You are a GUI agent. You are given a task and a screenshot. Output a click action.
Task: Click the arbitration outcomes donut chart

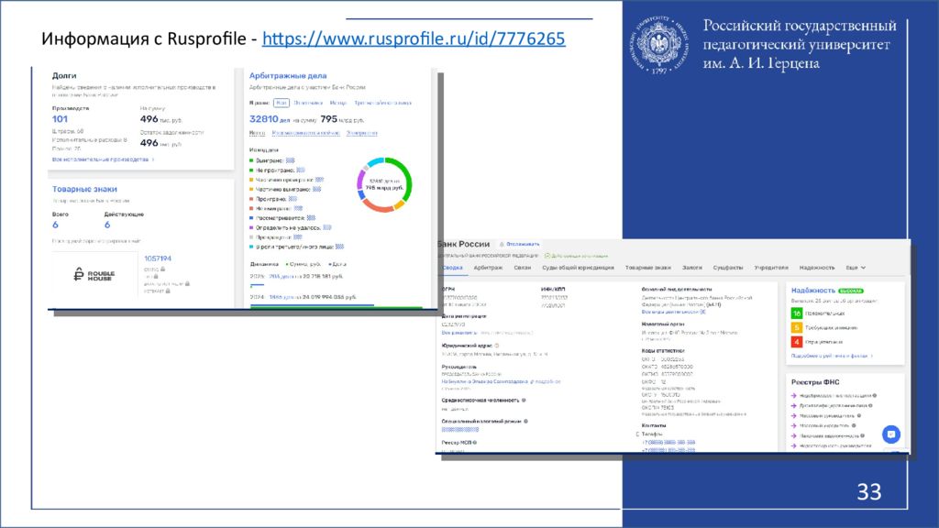384,184
